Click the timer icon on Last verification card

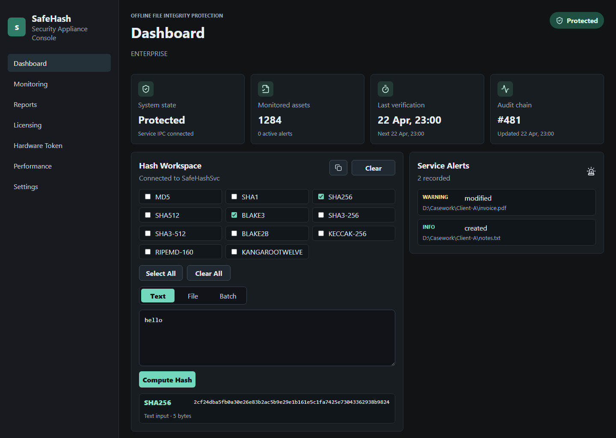385,89
